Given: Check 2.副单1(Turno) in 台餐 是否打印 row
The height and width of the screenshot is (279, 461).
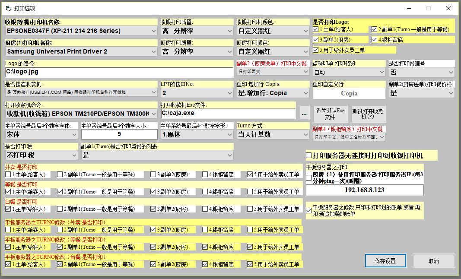Looking at the screenshot, I should pos(60,209).
